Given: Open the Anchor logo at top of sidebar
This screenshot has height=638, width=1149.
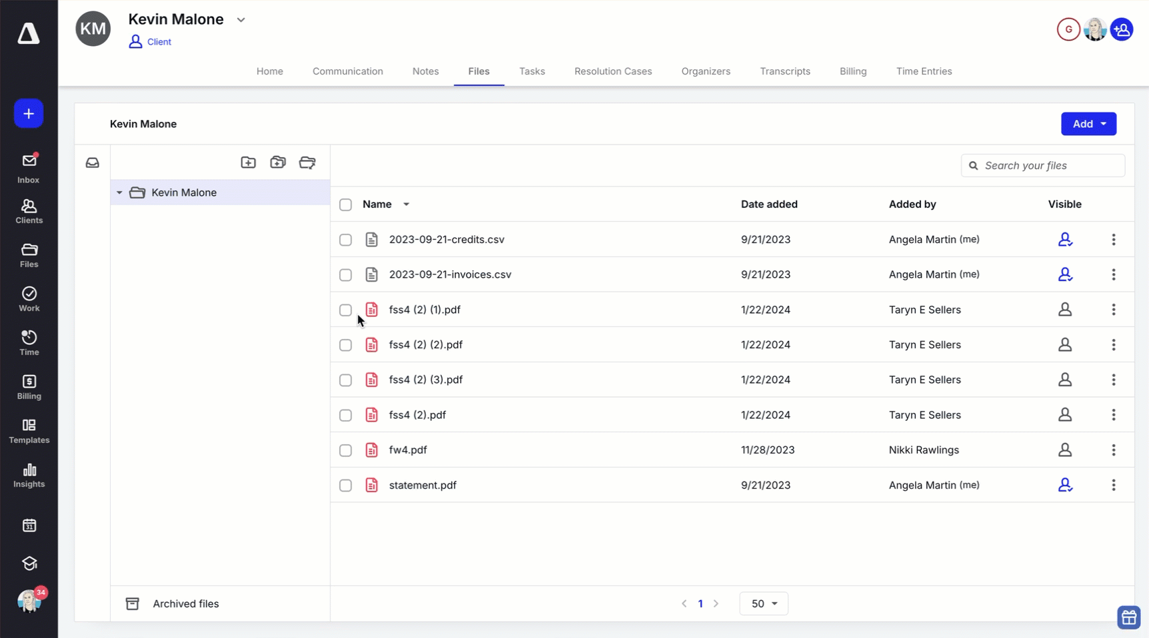Looking at the screenshot, I should point(29,34).
